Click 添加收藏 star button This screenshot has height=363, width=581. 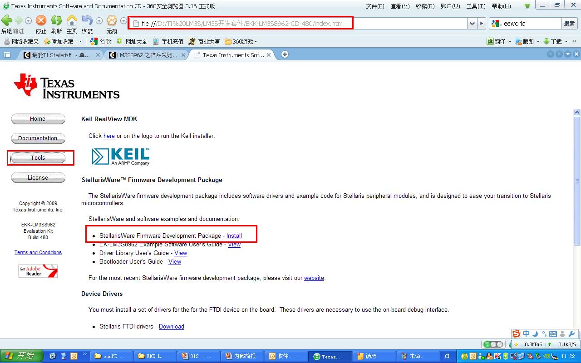59,41
